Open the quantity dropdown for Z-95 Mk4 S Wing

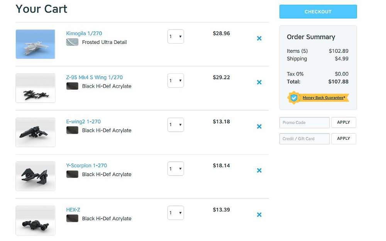(176, 81)
